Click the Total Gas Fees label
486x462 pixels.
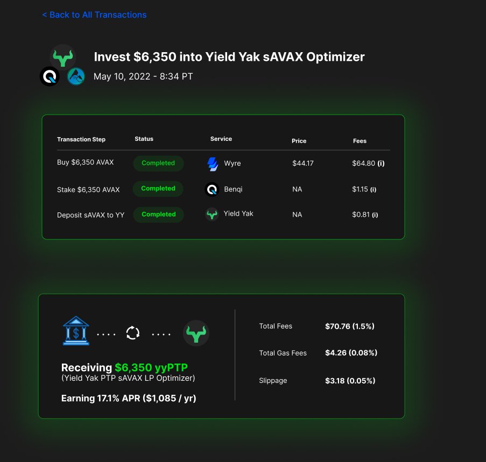(283, 353)
